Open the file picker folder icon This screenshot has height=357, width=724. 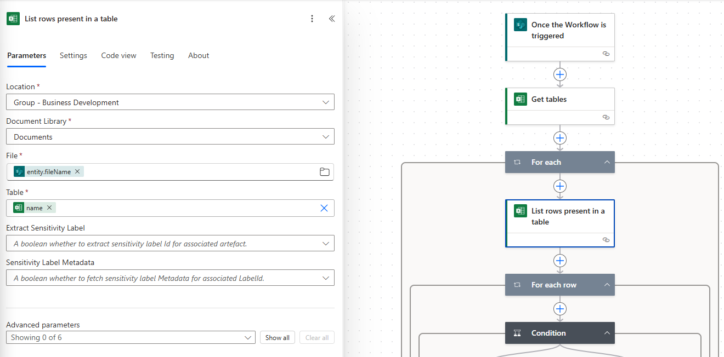[x=324, y=172]
